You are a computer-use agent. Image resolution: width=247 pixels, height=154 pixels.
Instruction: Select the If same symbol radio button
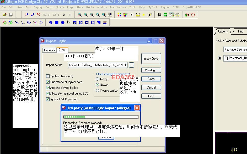pyautogui.click(x=97, y=91)
